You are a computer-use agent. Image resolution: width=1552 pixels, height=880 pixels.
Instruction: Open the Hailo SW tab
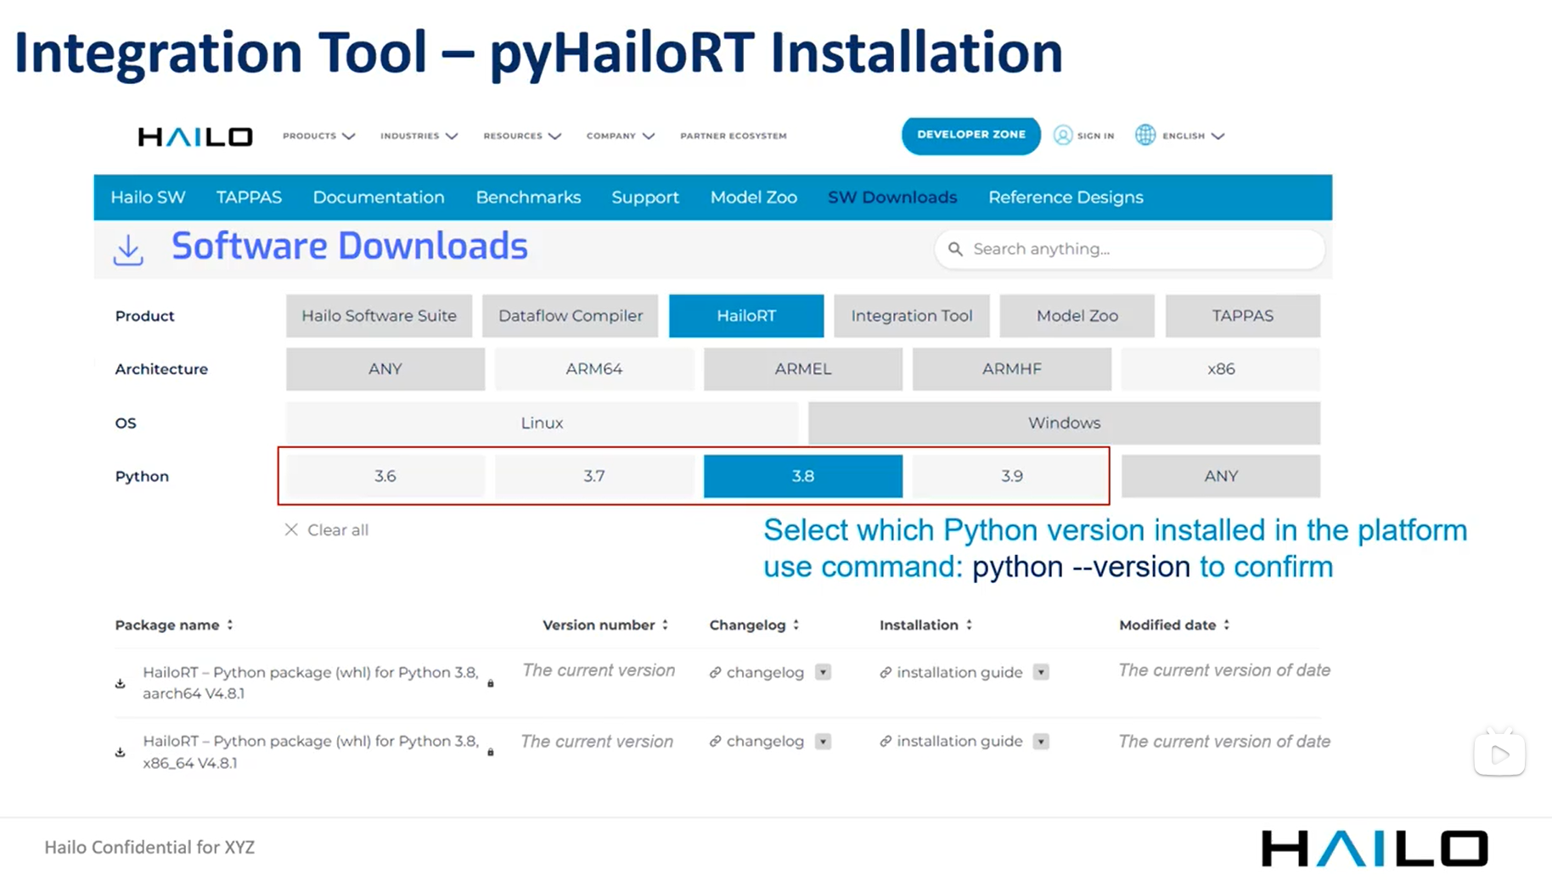[148, 197]
